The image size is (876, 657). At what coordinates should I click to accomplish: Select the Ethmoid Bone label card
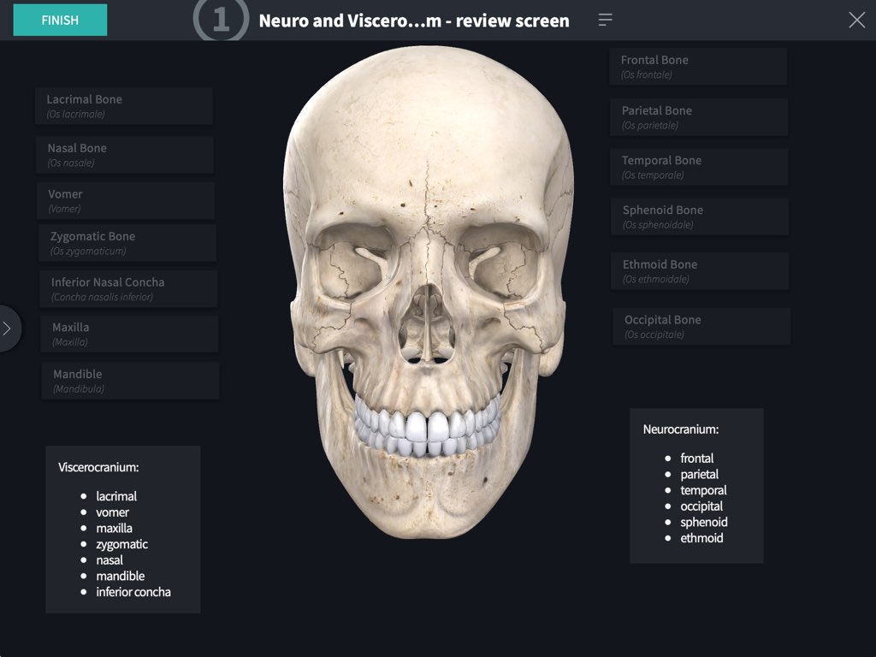[x=700, y=270]
